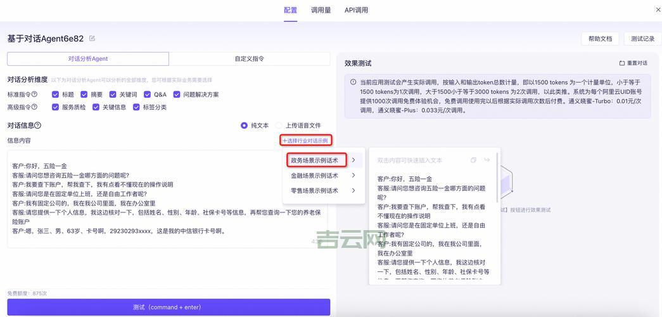
Task: Select the 上传语音文件 radio option
Action: [279, 126]
